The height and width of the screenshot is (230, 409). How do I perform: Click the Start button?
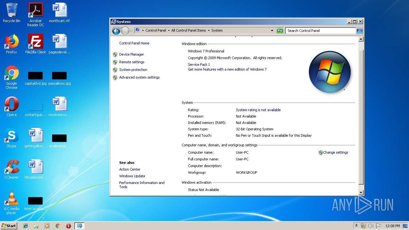tap(9, 226)
